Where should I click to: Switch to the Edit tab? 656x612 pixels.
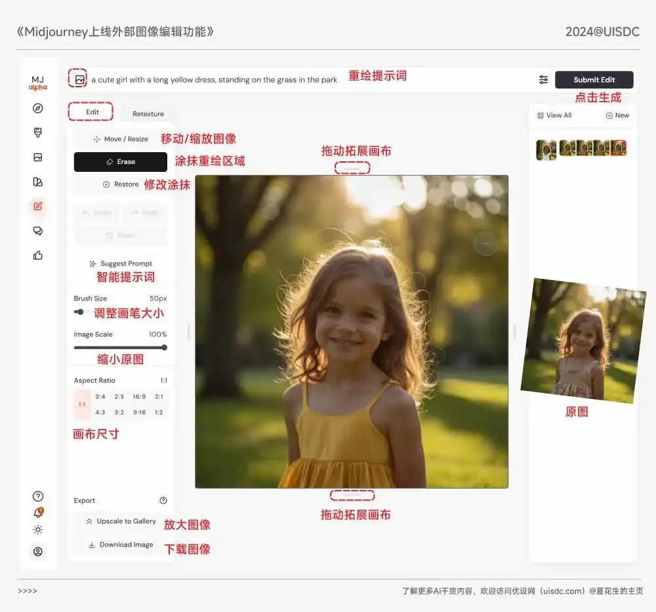[92, 112]
